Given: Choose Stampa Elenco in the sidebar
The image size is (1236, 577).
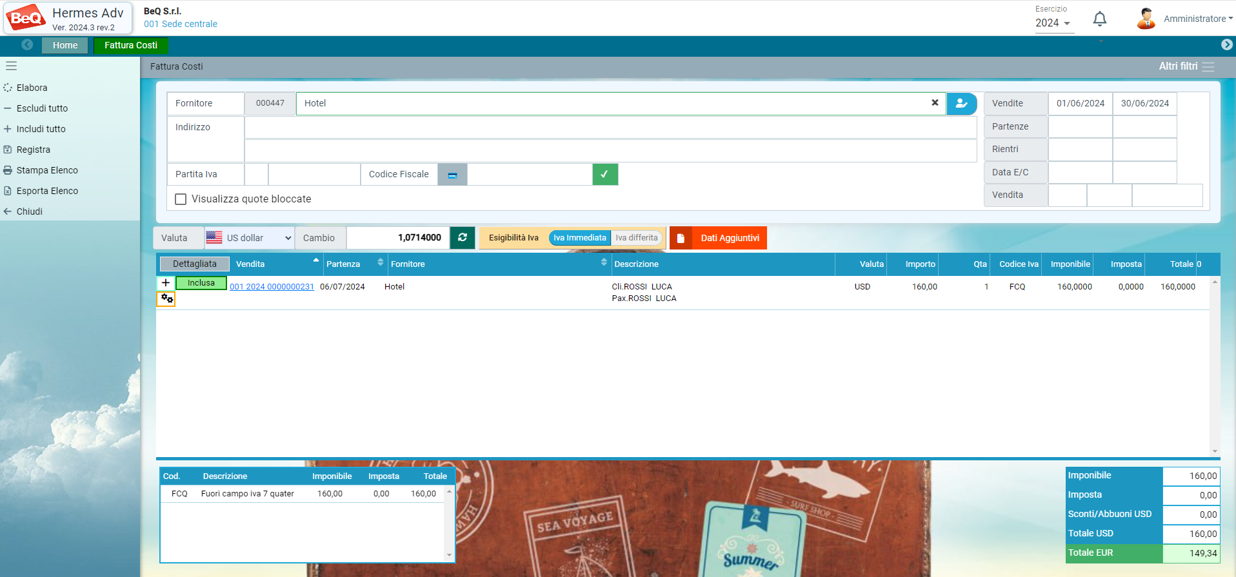Looking at the screenshot, I should click(x=47, y=170).
